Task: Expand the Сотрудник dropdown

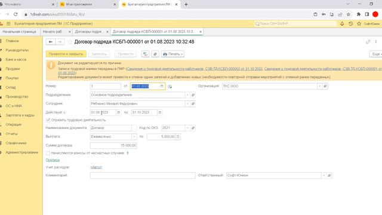Action: [187, 103]
